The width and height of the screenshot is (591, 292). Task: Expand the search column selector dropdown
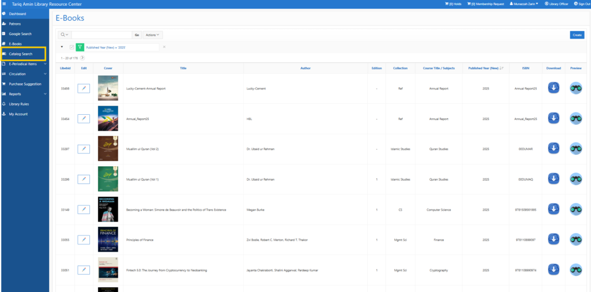(65, 35)
